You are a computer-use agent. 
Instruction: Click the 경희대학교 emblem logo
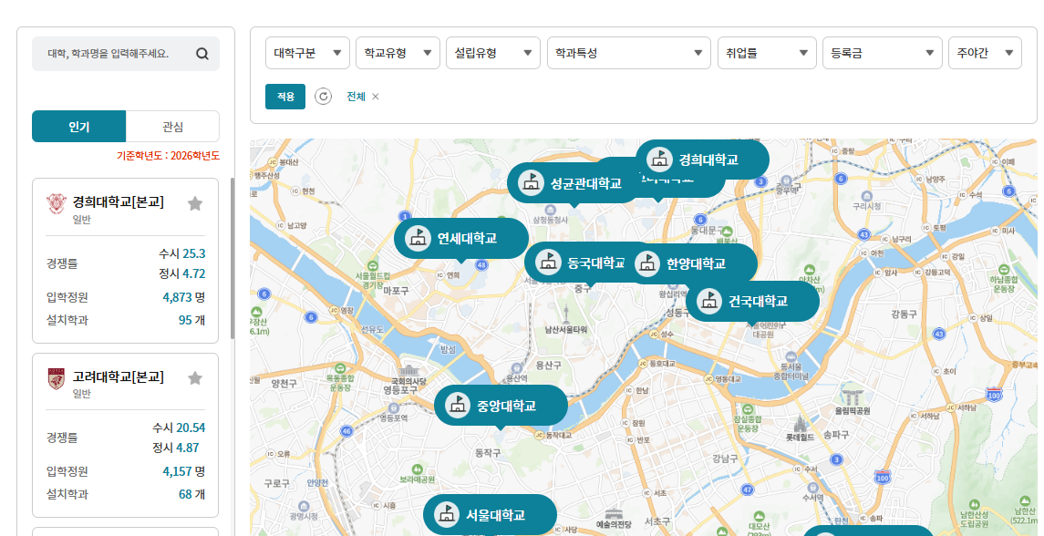(57, 204)
